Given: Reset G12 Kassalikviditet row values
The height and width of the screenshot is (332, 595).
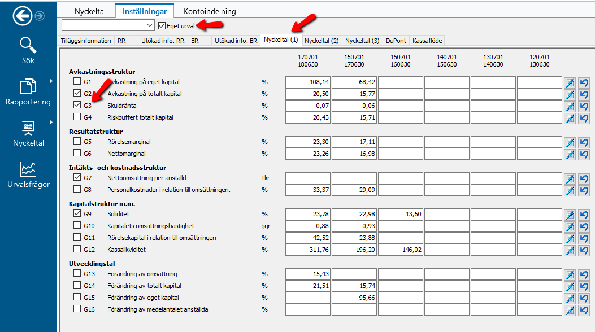Looking at the screenshot, I should coord(584,250).
